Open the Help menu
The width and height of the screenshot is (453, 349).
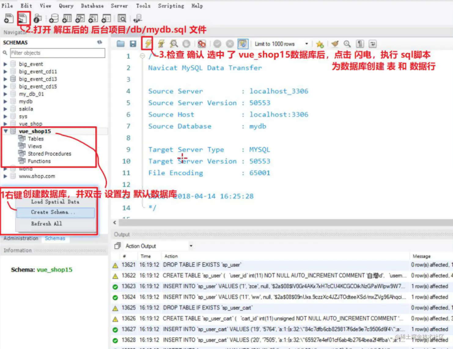197,5
